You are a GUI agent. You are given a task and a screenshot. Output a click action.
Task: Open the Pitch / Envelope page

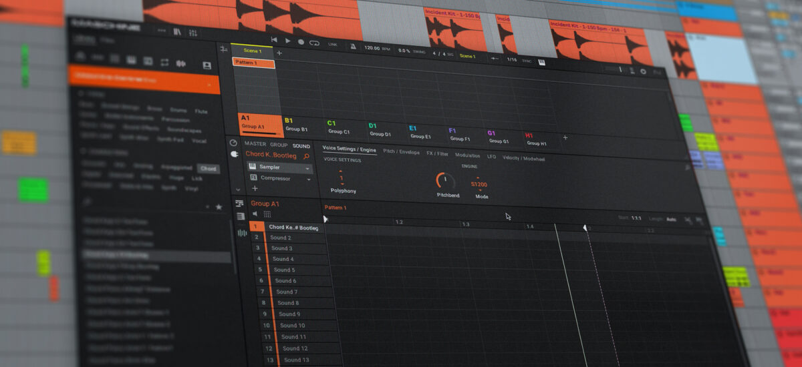point(402,151)
